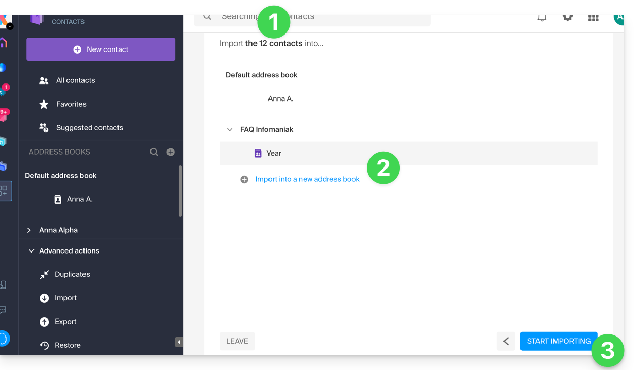The height and width of the screenshot is (370, 639).
Task: Select the Year address book row
Action: click(x=408, y=154)
